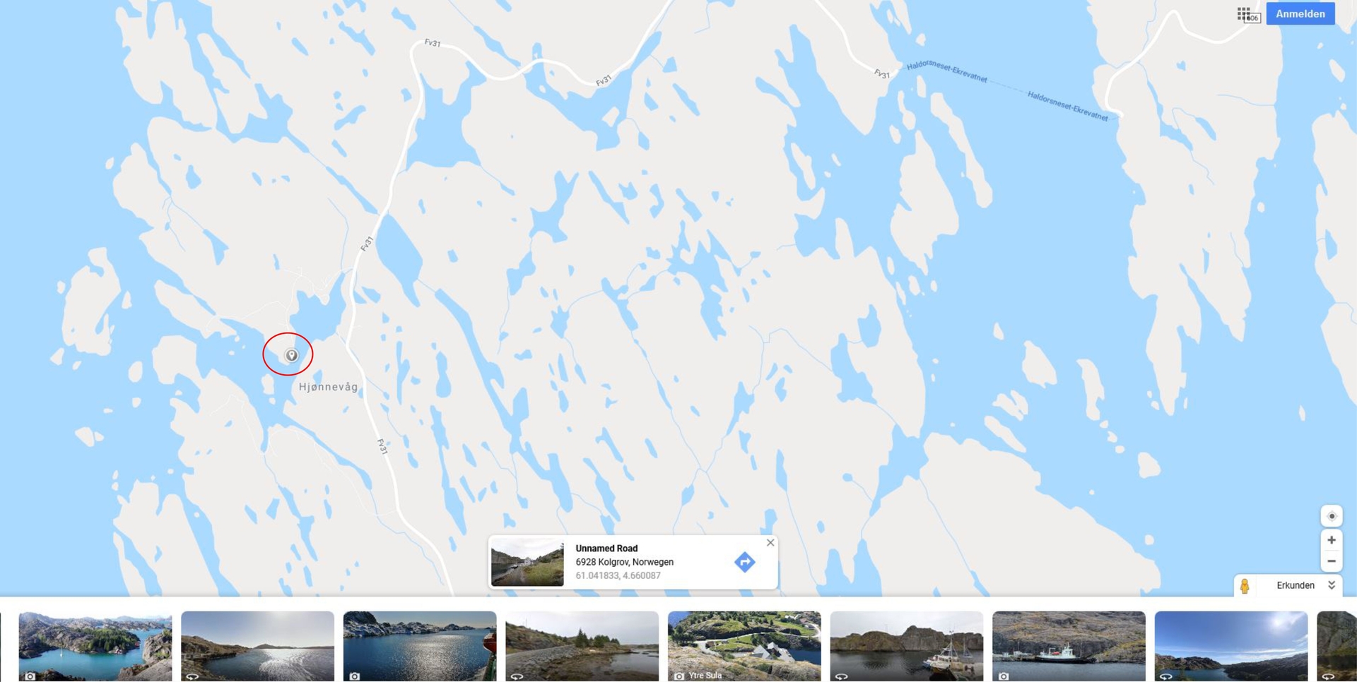Zoom in with the plus button
This screenshot has width=1357, height=682.
[x=1332, y=540]
